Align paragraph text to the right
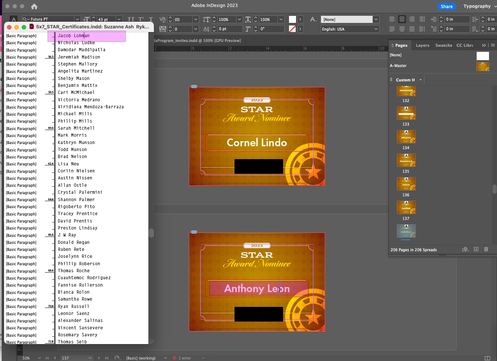The image size is (497, 361). 412,19
